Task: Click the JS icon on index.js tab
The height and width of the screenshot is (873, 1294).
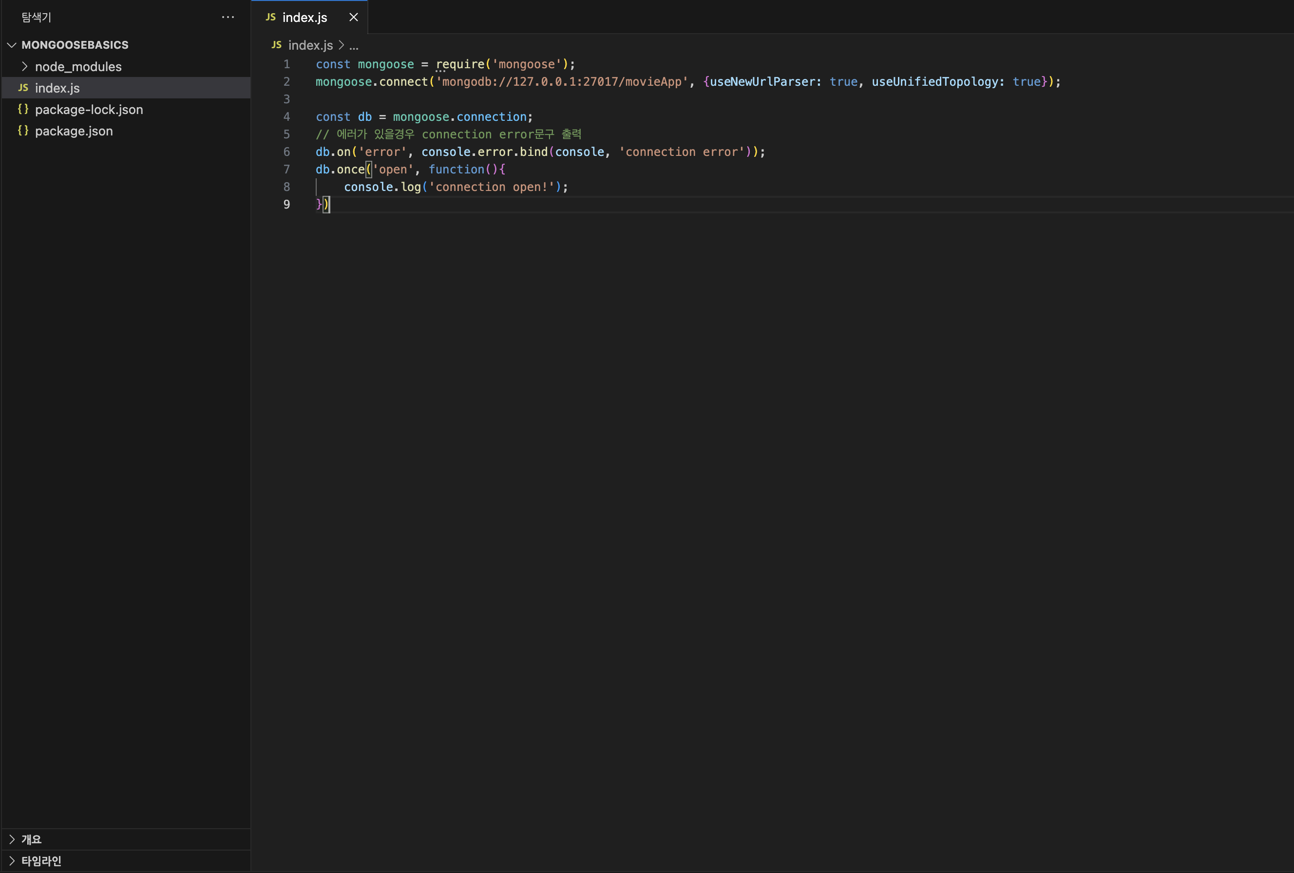Action: pos(270,17)
